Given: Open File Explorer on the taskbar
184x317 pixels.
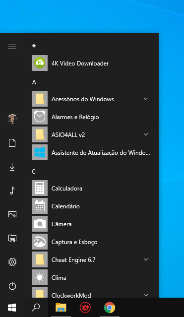Looking at the screenshot, I should coord(61,308).
